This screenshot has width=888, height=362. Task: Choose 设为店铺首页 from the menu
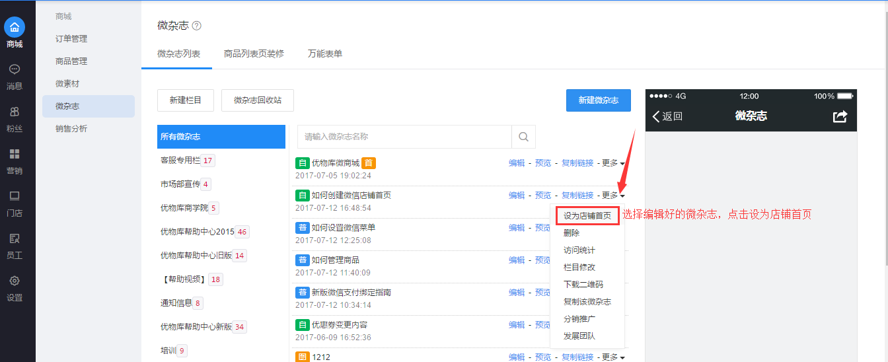pyautogui.click(x=587, y=216)
